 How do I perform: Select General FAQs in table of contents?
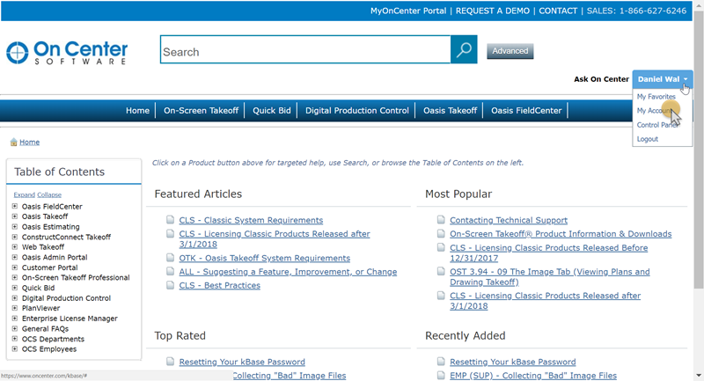click(45, 328)
